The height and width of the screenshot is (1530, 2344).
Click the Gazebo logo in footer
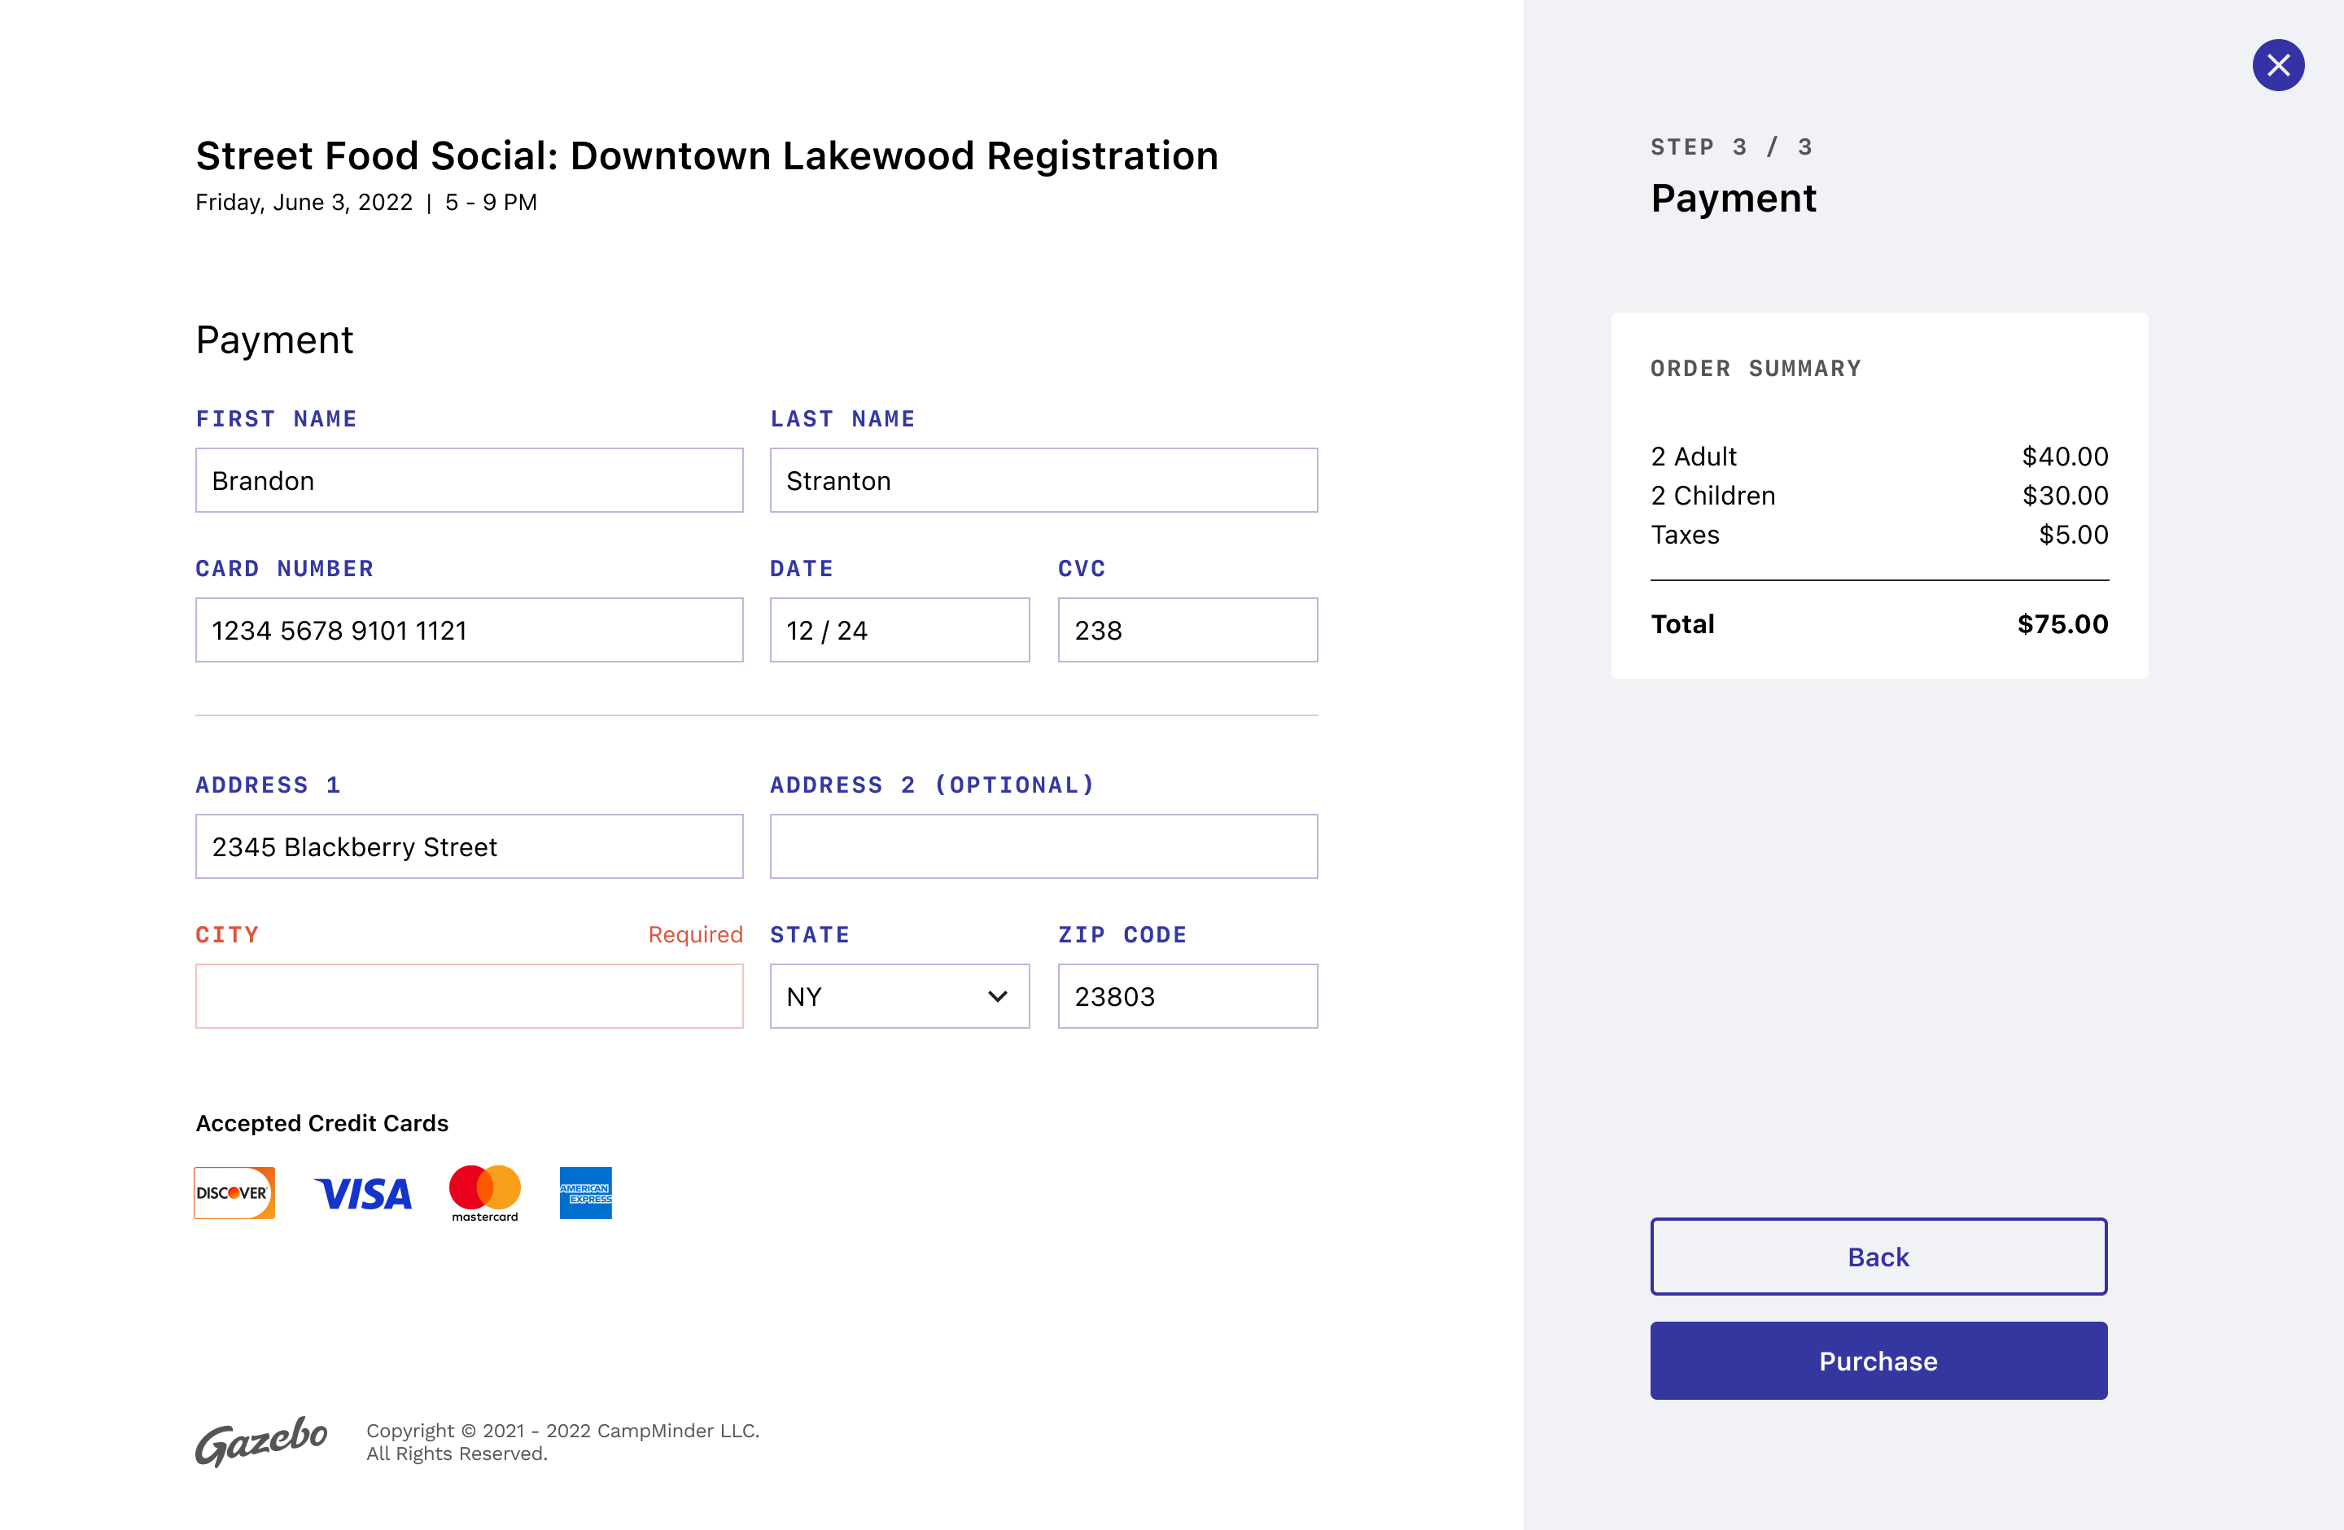pos(261,1441)
